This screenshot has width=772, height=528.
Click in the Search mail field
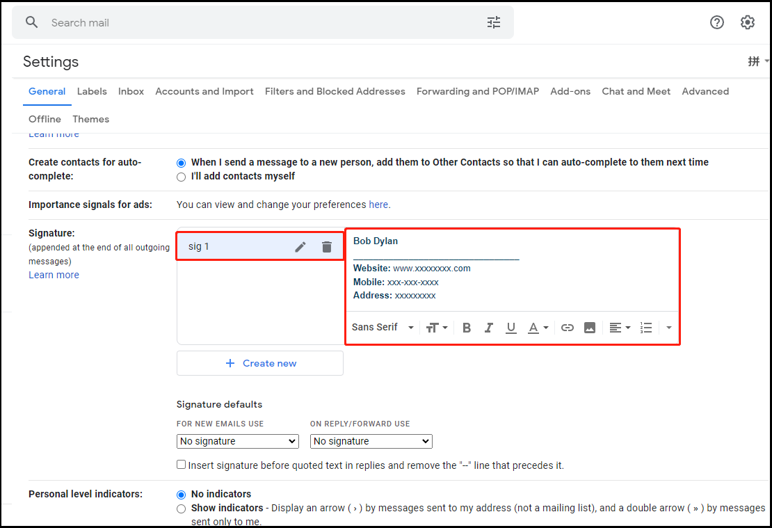click(x=263, y=23)
